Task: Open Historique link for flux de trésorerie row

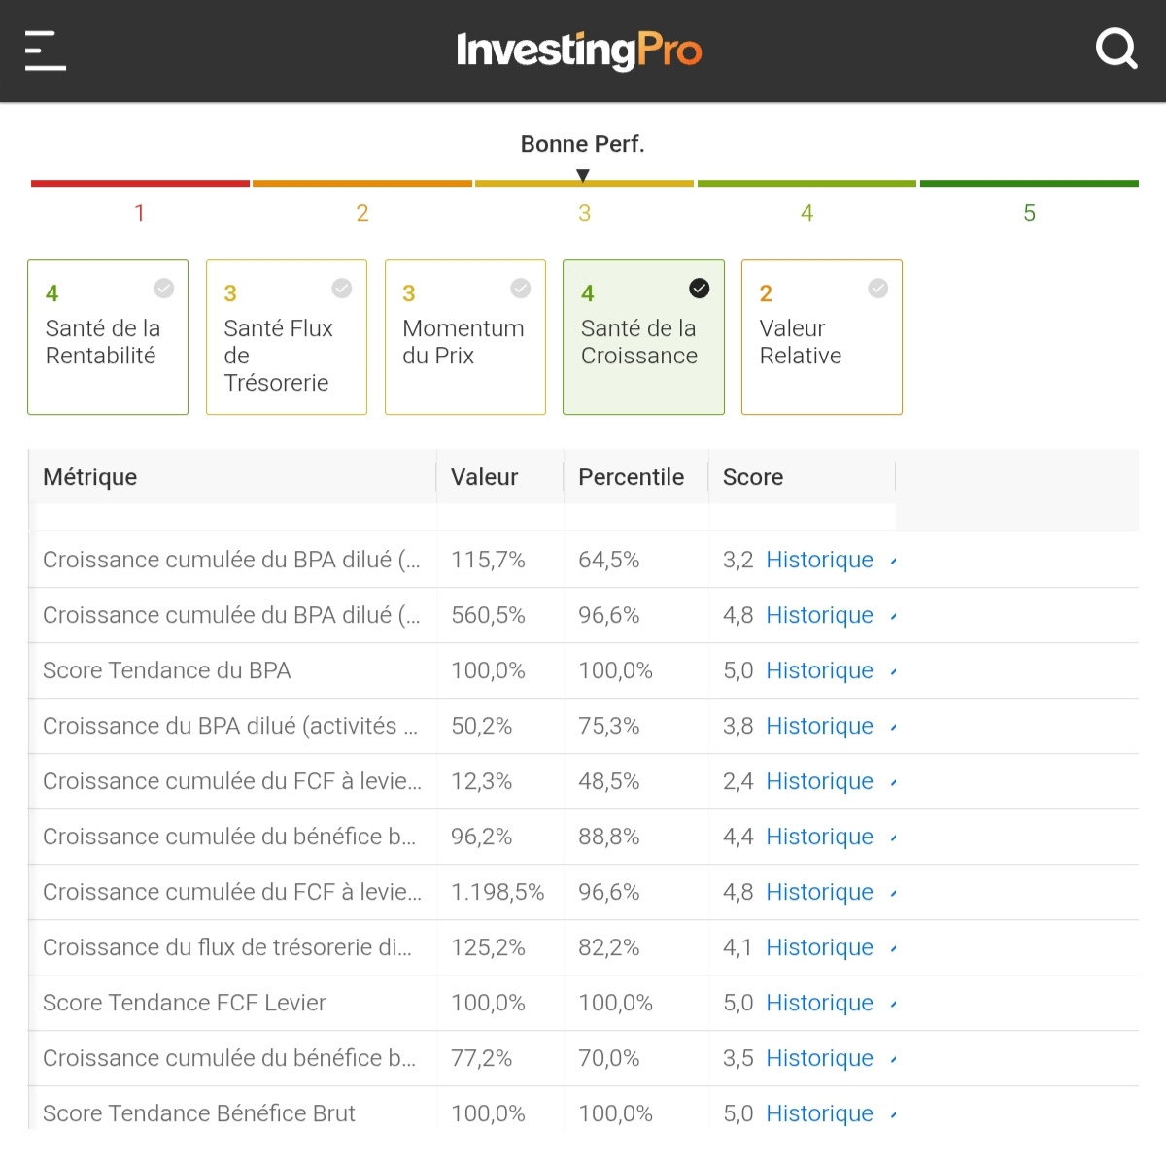Action: tap(819, 947)
